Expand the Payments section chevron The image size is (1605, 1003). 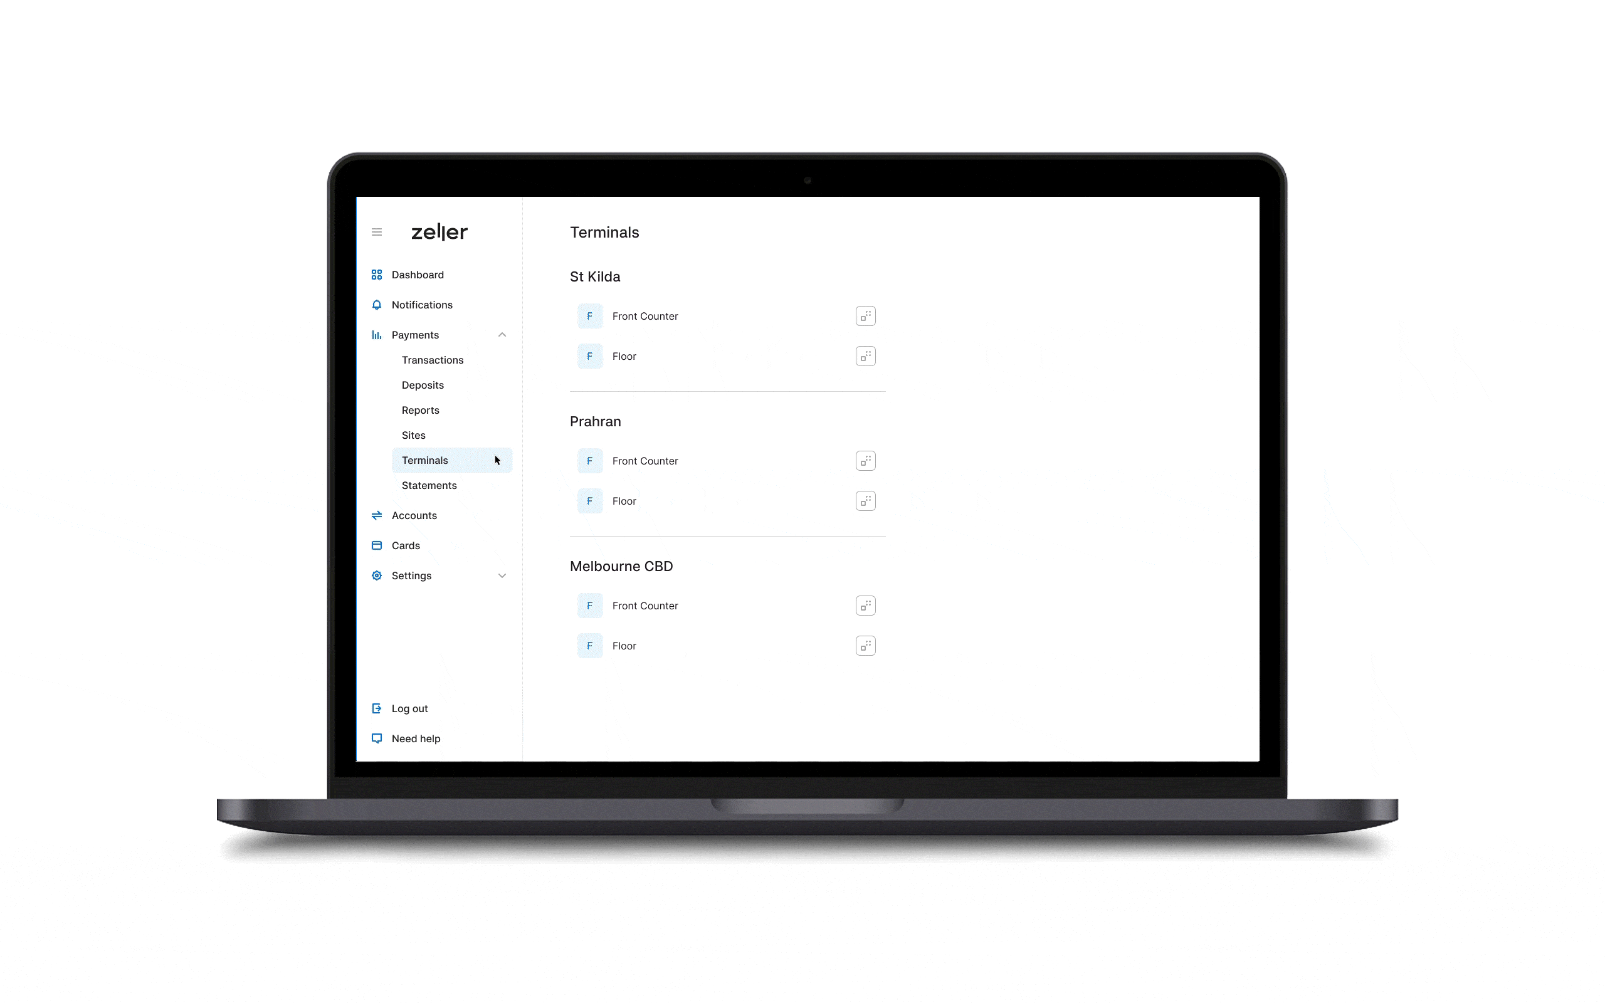click(503, 335)
